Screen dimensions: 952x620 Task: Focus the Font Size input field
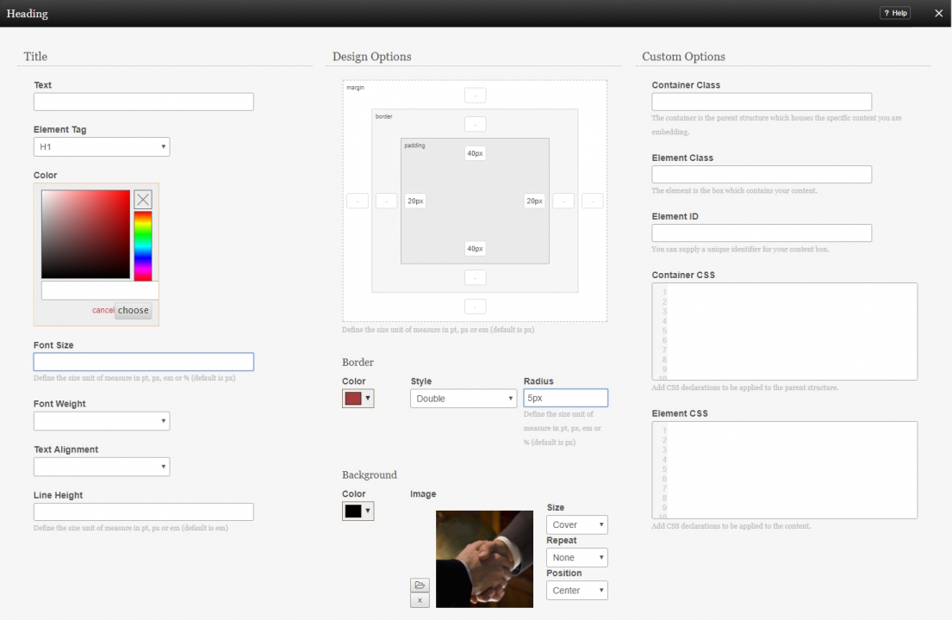pos(143,363)
